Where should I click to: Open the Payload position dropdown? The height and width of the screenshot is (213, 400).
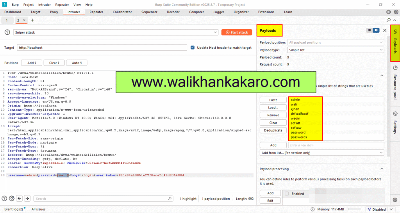tap(336, 42)
